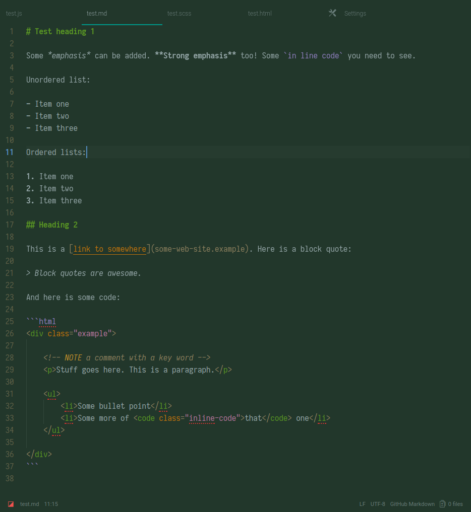The image size is (471, 512).
Task: Click '> Block quotes are awesome.' line
Action: (x=83, y=273)
